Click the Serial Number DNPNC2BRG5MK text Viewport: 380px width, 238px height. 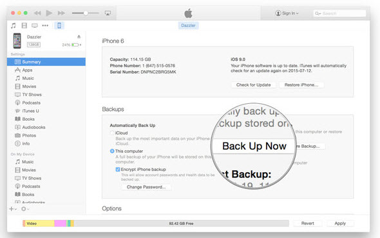pyautogui.click(x=143, y=72)
